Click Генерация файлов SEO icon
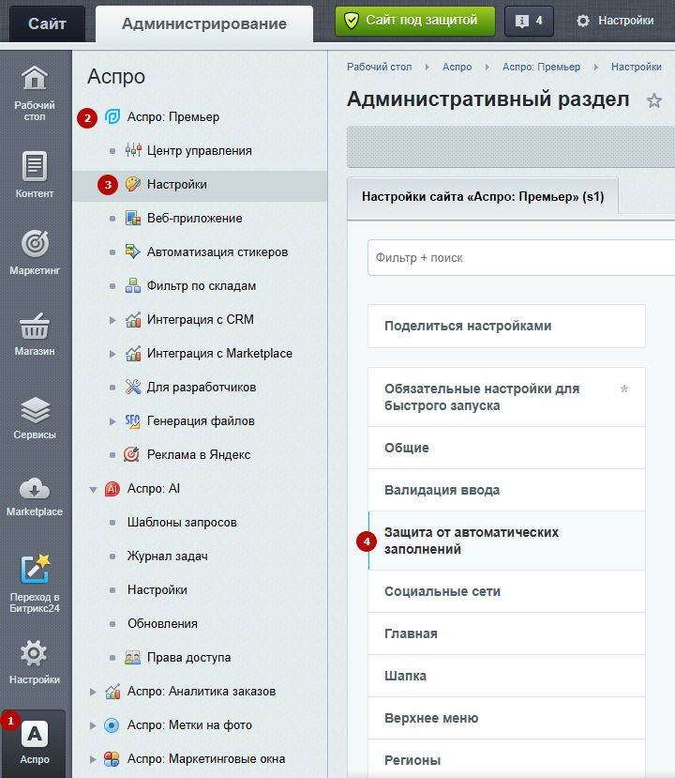 click(x=133, y=420)
